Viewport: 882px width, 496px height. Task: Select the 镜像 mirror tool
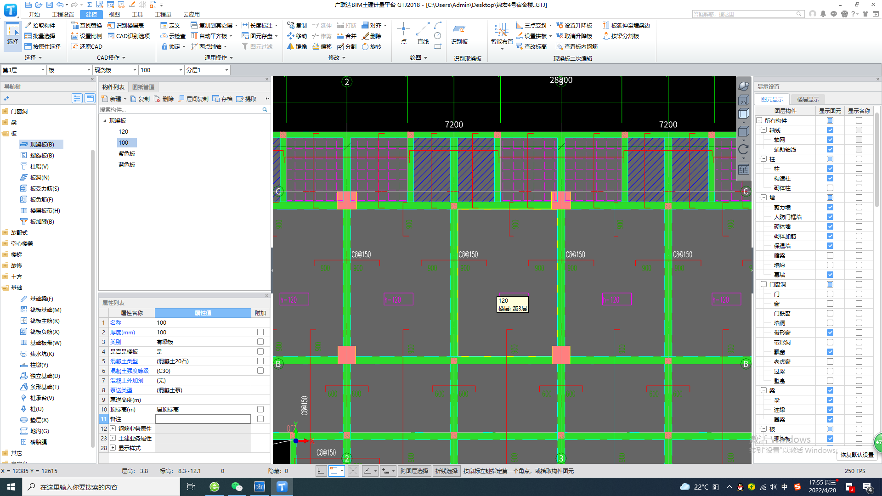297,46
